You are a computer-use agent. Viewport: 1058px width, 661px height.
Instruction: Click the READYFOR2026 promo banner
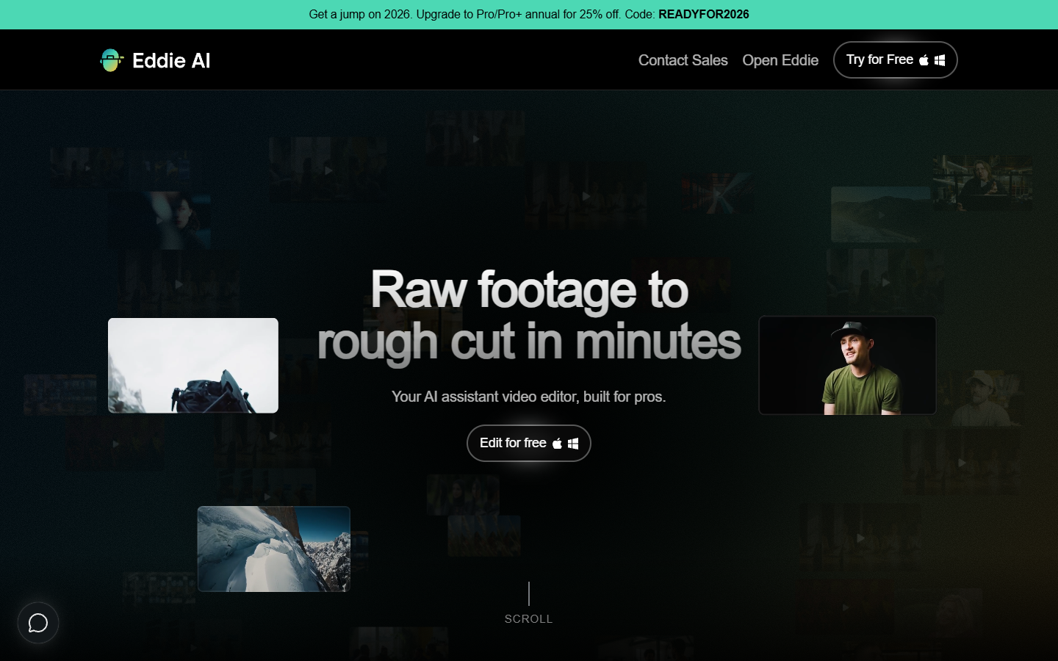click(529, 14)
